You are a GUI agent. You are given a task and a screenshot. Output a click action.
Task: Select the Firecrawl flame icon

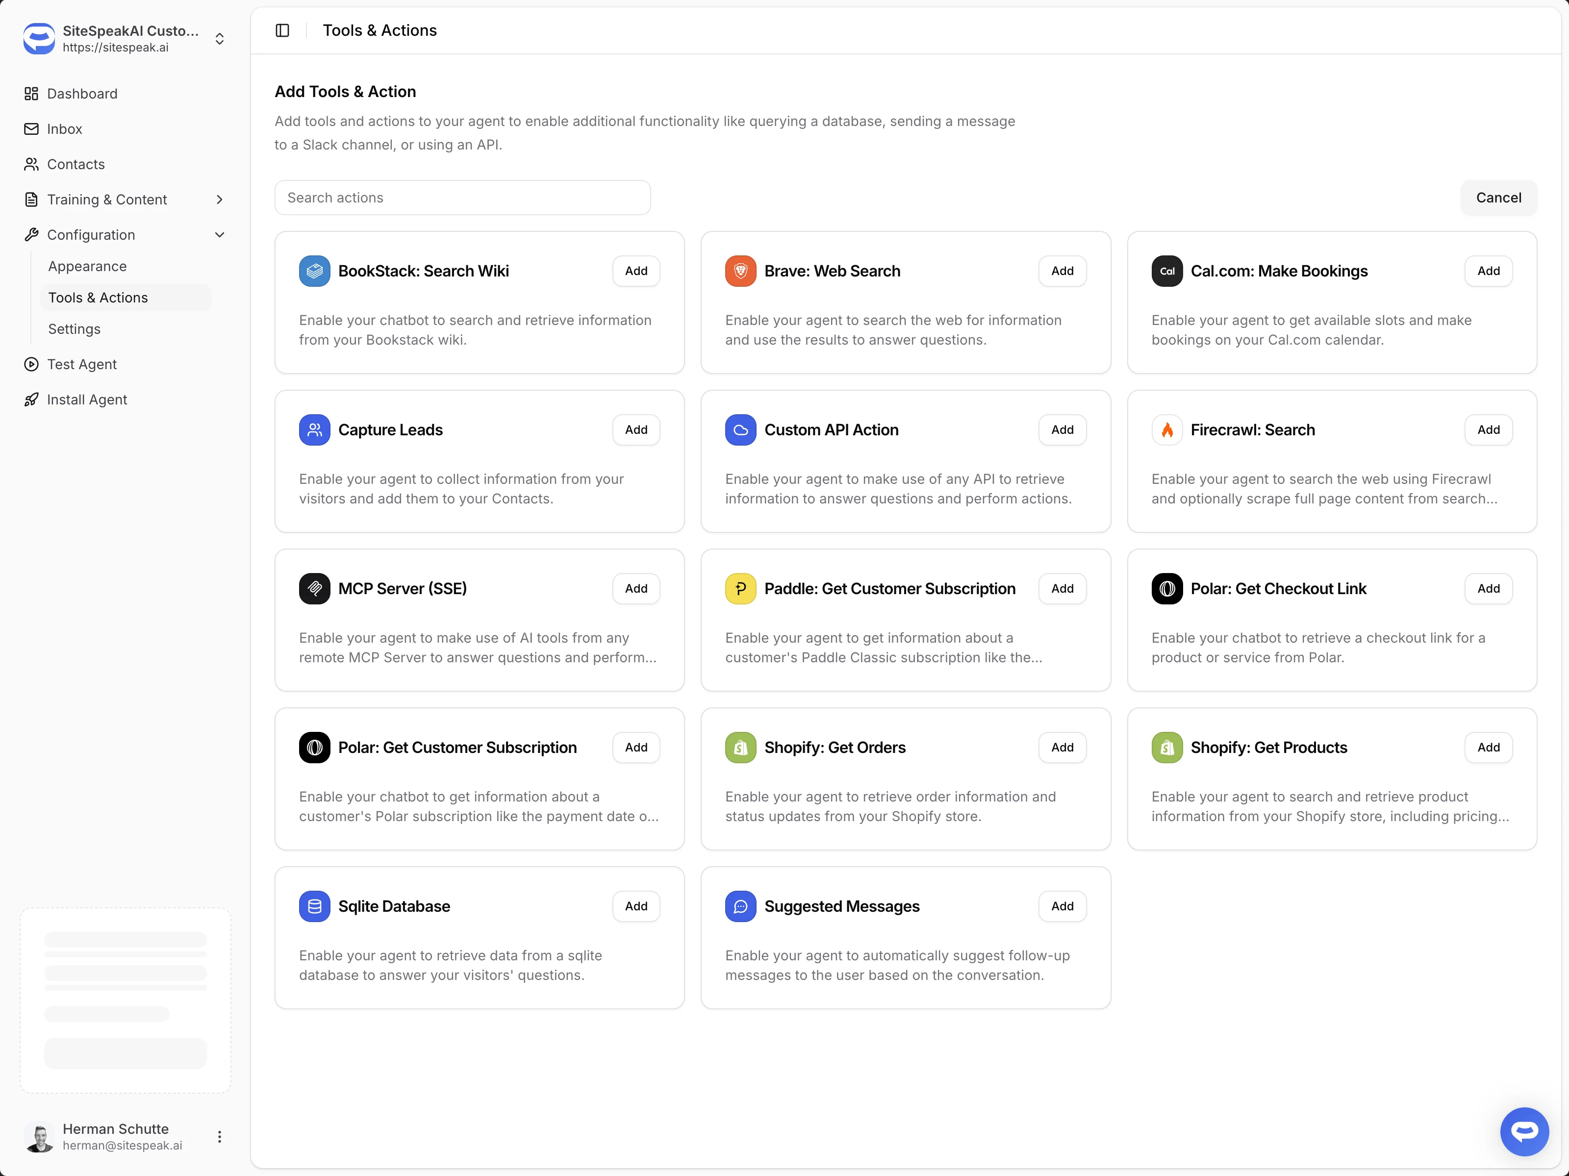pos(1167,429)
